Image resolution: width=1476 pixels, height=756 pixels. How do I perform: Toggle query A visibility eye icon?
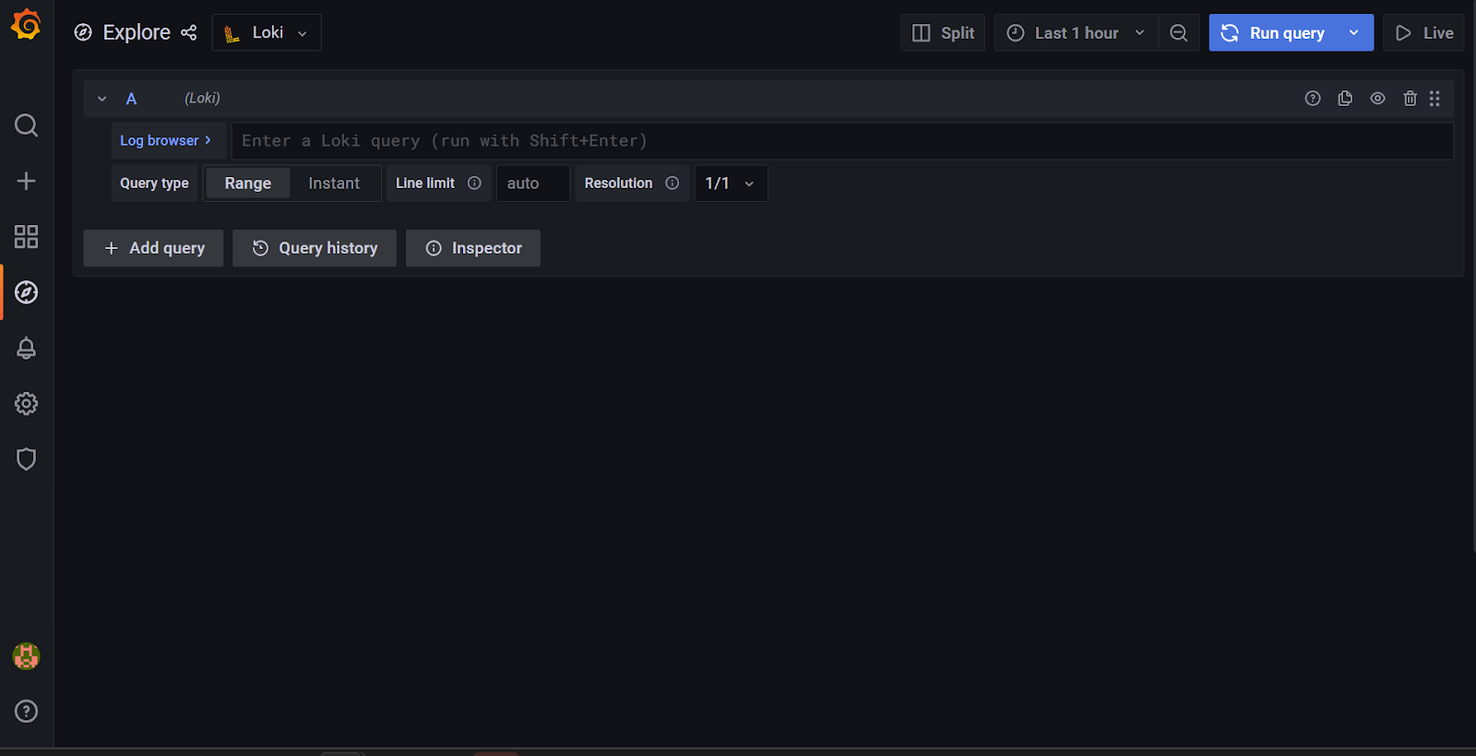point(1377,99)
